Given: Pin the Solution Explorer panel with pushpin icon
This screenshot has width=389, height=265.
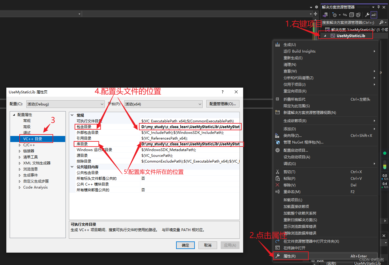Looking at the screenshot, I should (x=378, y=7).
